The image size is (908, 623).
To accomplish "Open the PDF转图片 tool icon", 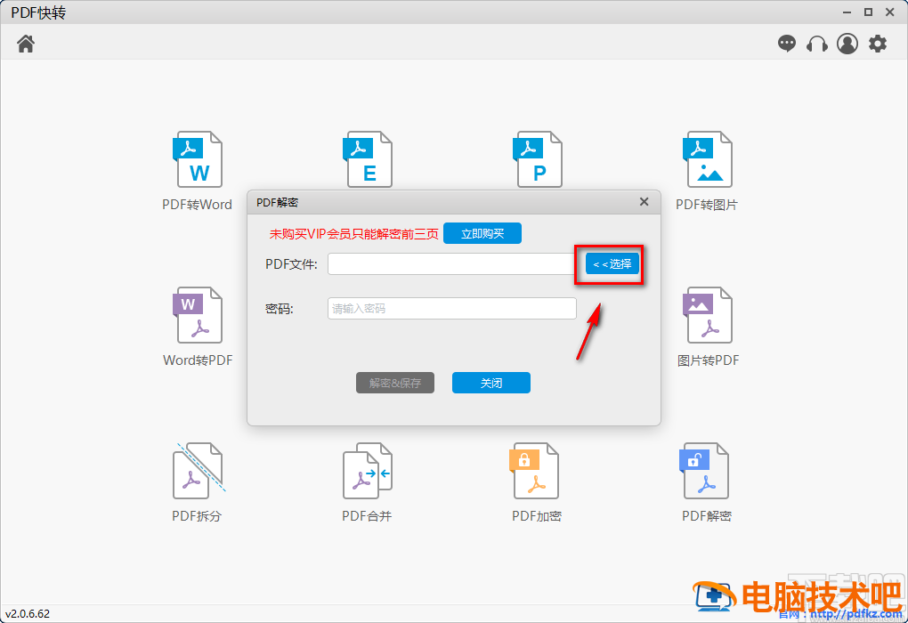I will 707,159.
